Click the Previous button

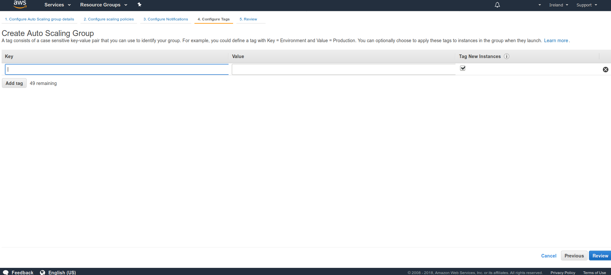pos(574,256)
